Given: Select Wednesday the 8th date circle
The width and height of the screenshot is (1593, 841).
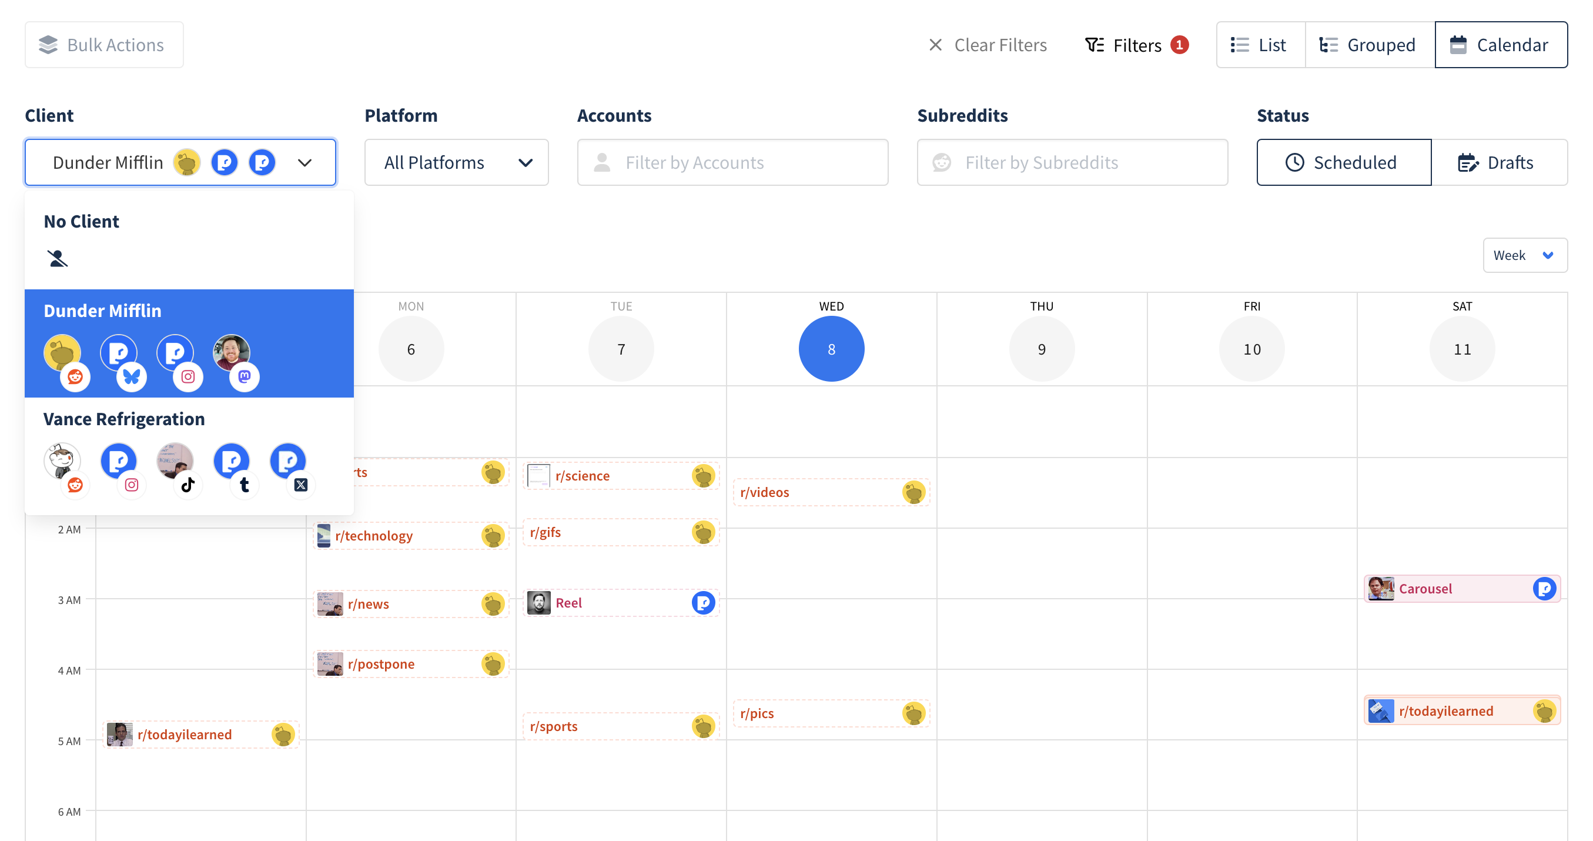Looking at the screenshot, I should [832, 349].
